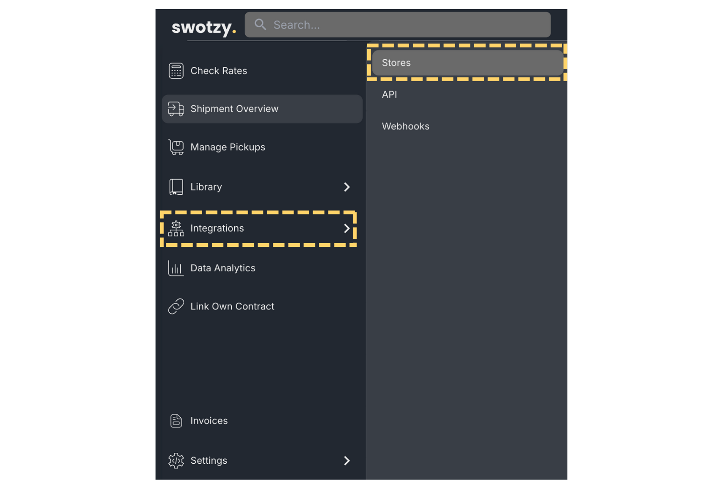This screenshot has height=489, width=717.
Task: Click the Invoices document icon
Action: [176, 421]
